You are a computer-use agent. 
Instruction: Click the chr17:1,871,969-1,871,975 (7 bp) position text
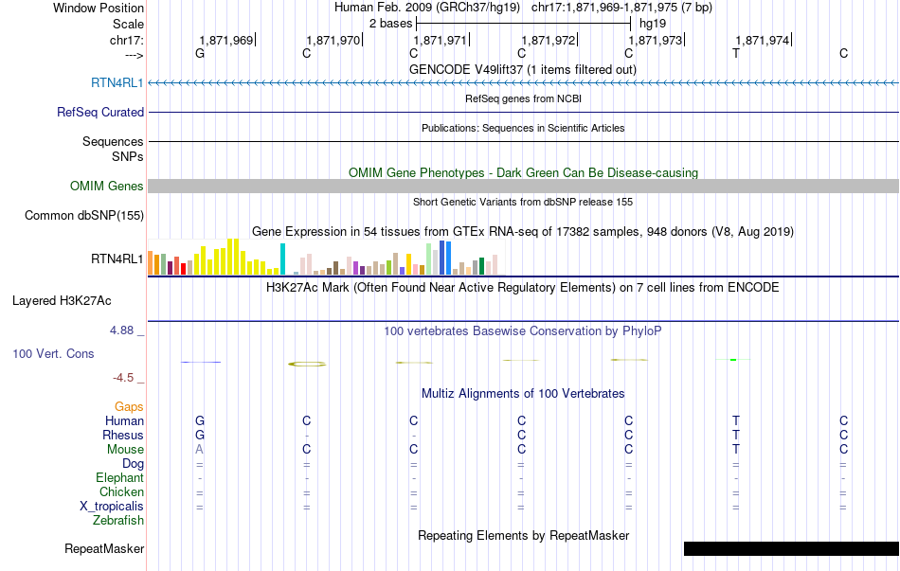pyautogui.click(x=621, y=8)
